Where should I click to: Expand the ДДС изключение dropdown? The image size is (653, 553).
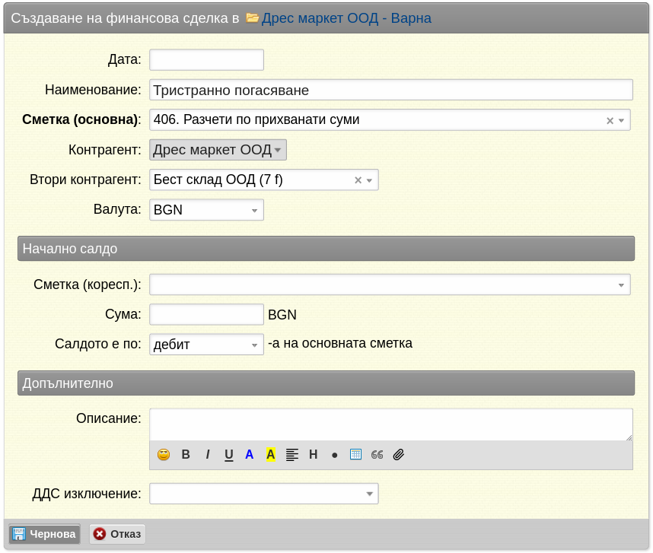coord(264,494)
